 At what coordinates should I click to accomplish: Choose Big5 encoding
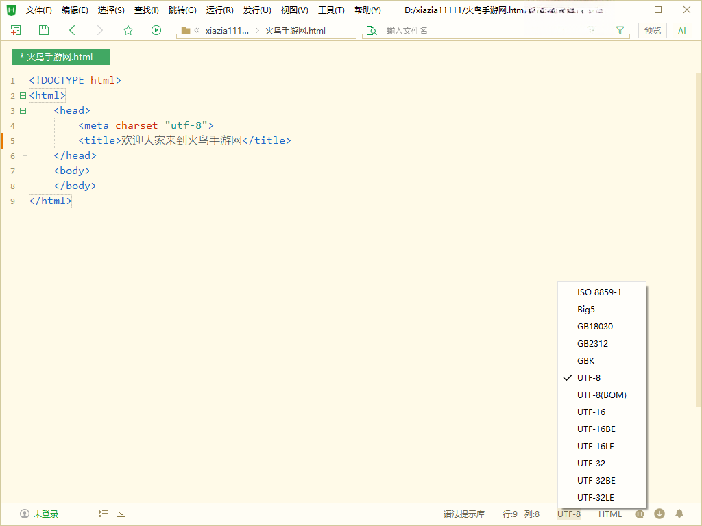602,309
